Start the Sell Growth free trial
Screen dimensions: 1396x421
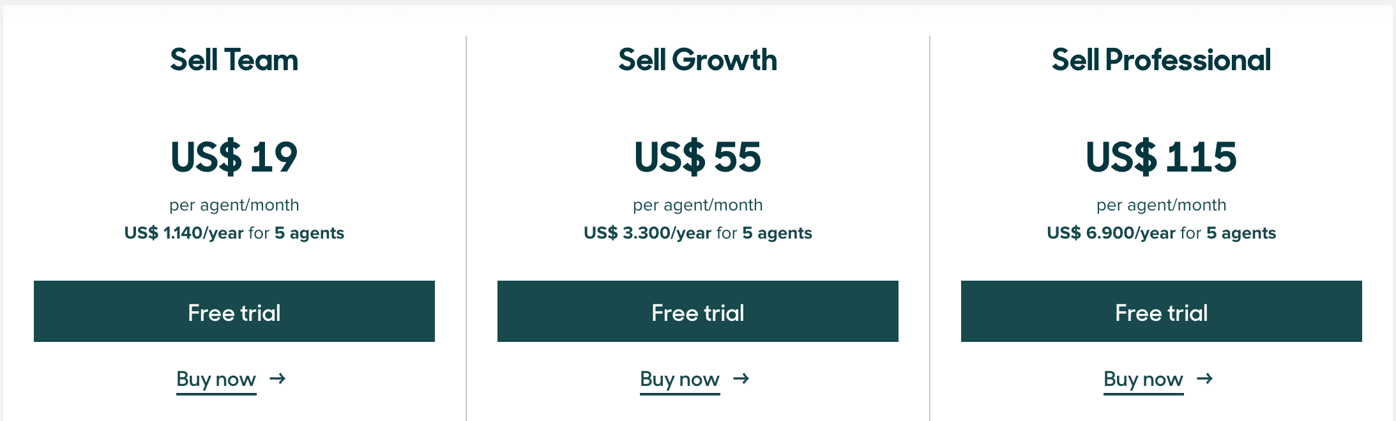[x=698, y=311]
